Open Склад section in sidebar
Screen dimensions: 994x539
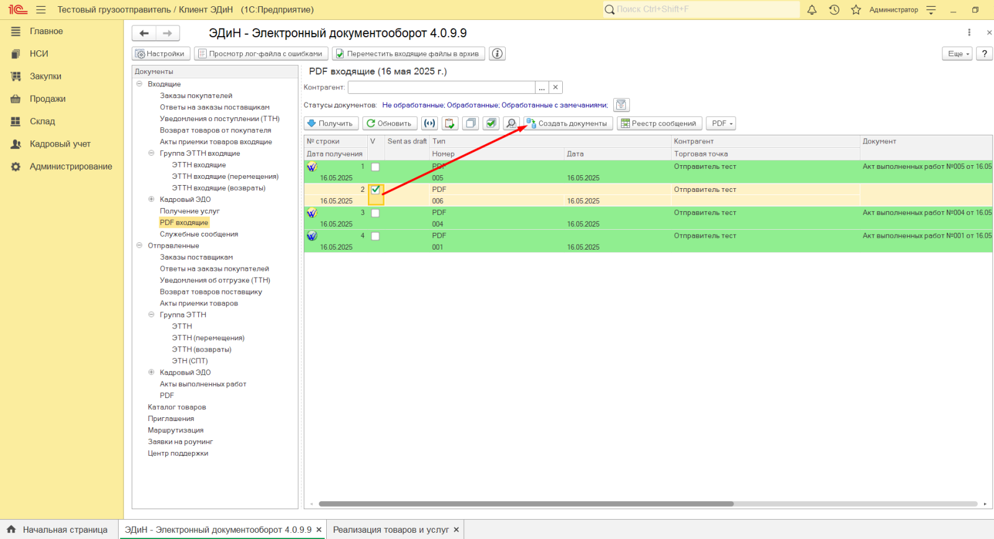point(42,122)
